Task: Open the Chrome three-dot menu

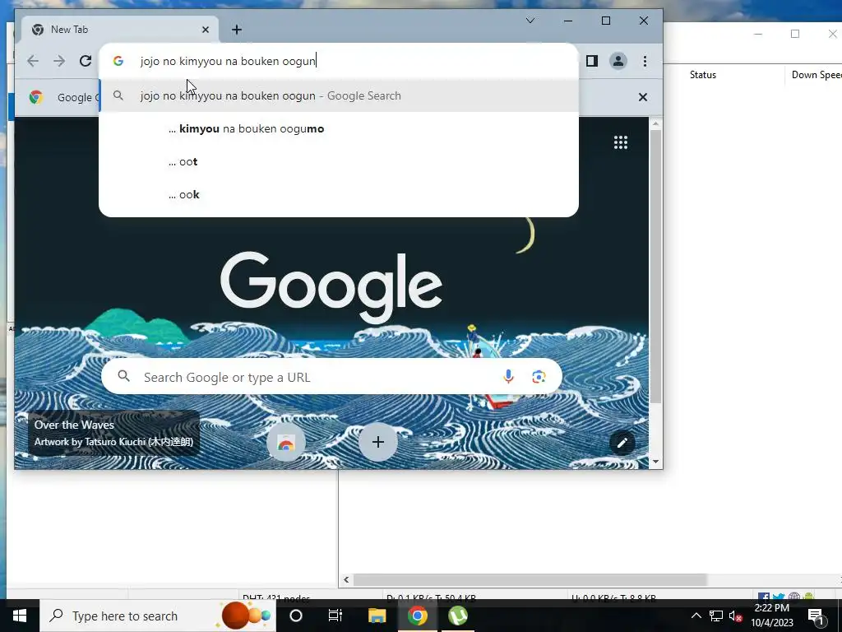Action: pos(645,61)
